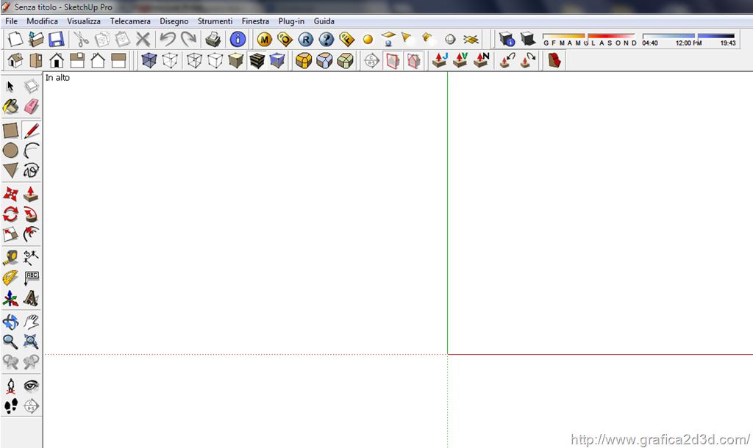Viewport: 753px width, 448px height.
Task: Select the Circle drawing tool
Action: click(x=10, y=151)
